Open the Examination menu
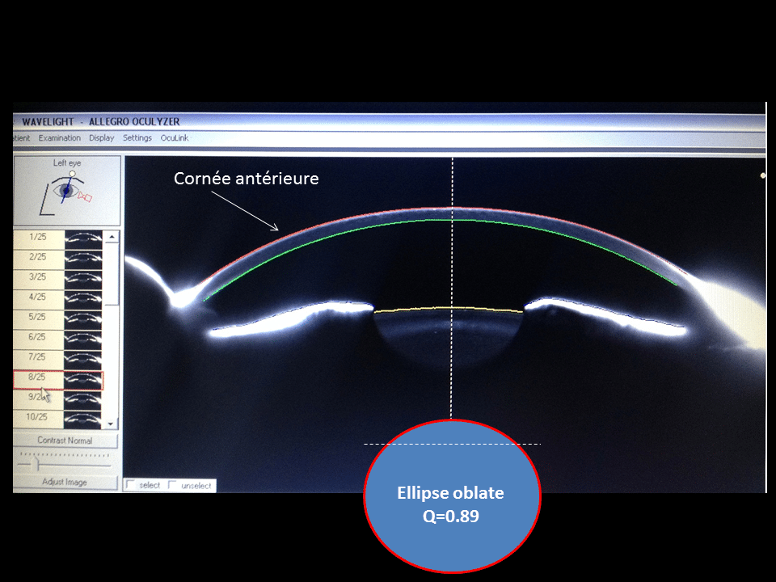 tap(60, 138)
